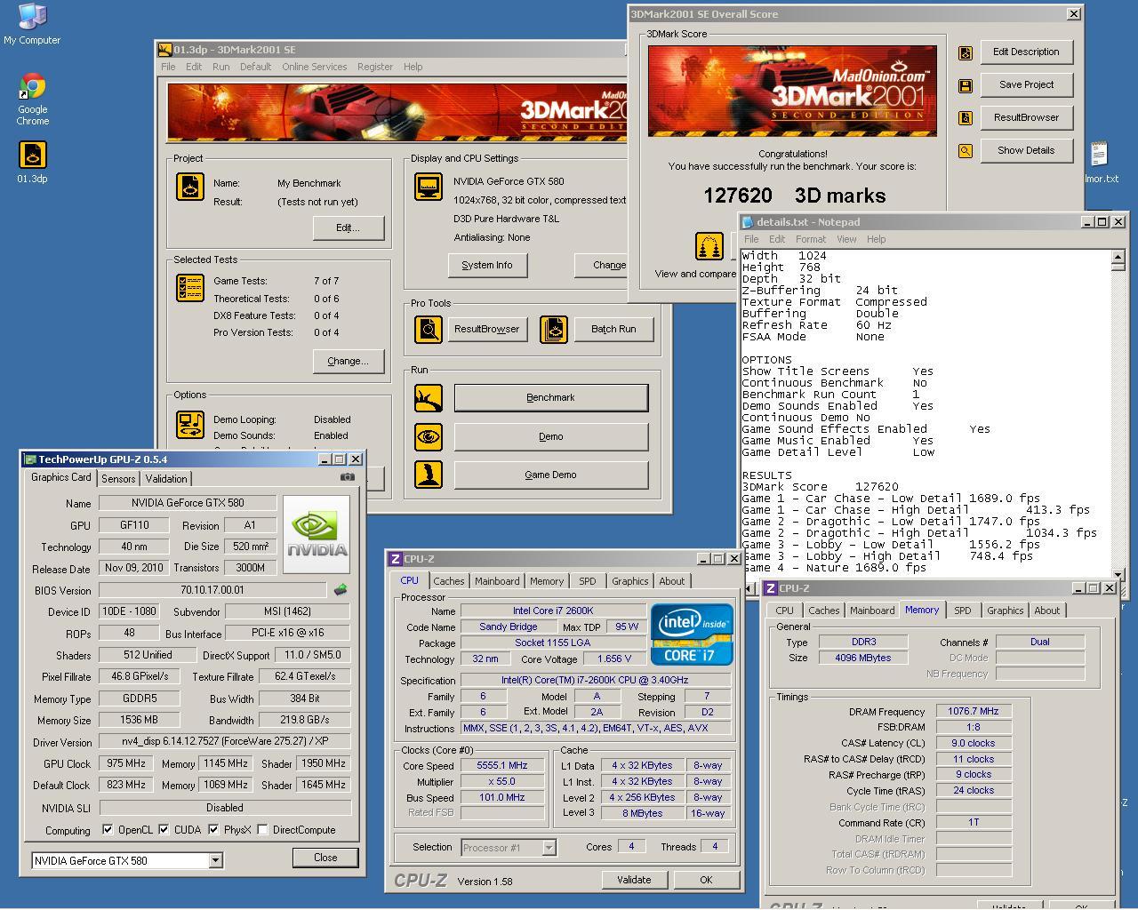1138x910 pixels.
Task: Open the Format menu in Notepad
Action: [x=810, y=239]
